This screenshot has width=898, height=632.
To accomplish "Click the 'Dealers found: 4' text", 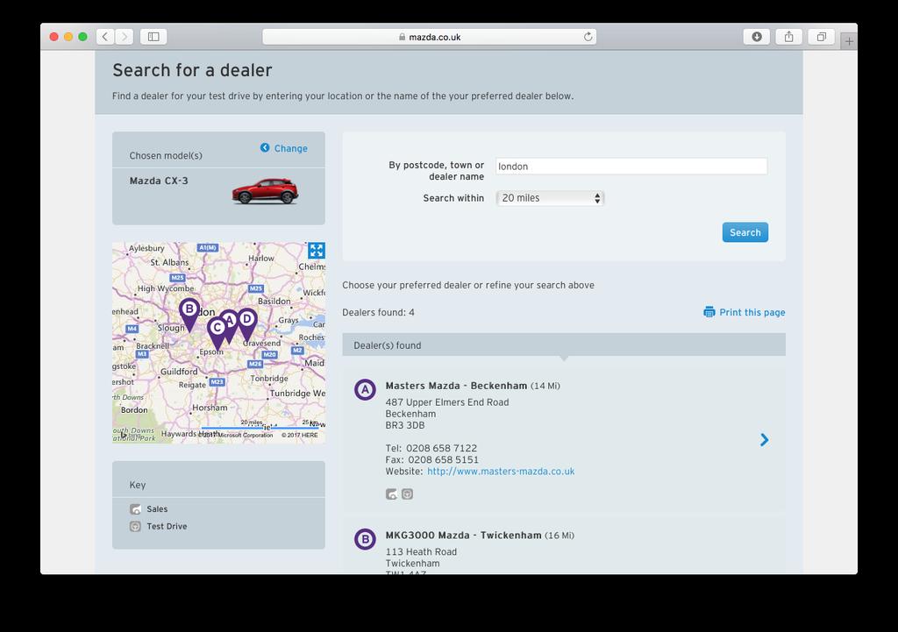I will [378, 312].
